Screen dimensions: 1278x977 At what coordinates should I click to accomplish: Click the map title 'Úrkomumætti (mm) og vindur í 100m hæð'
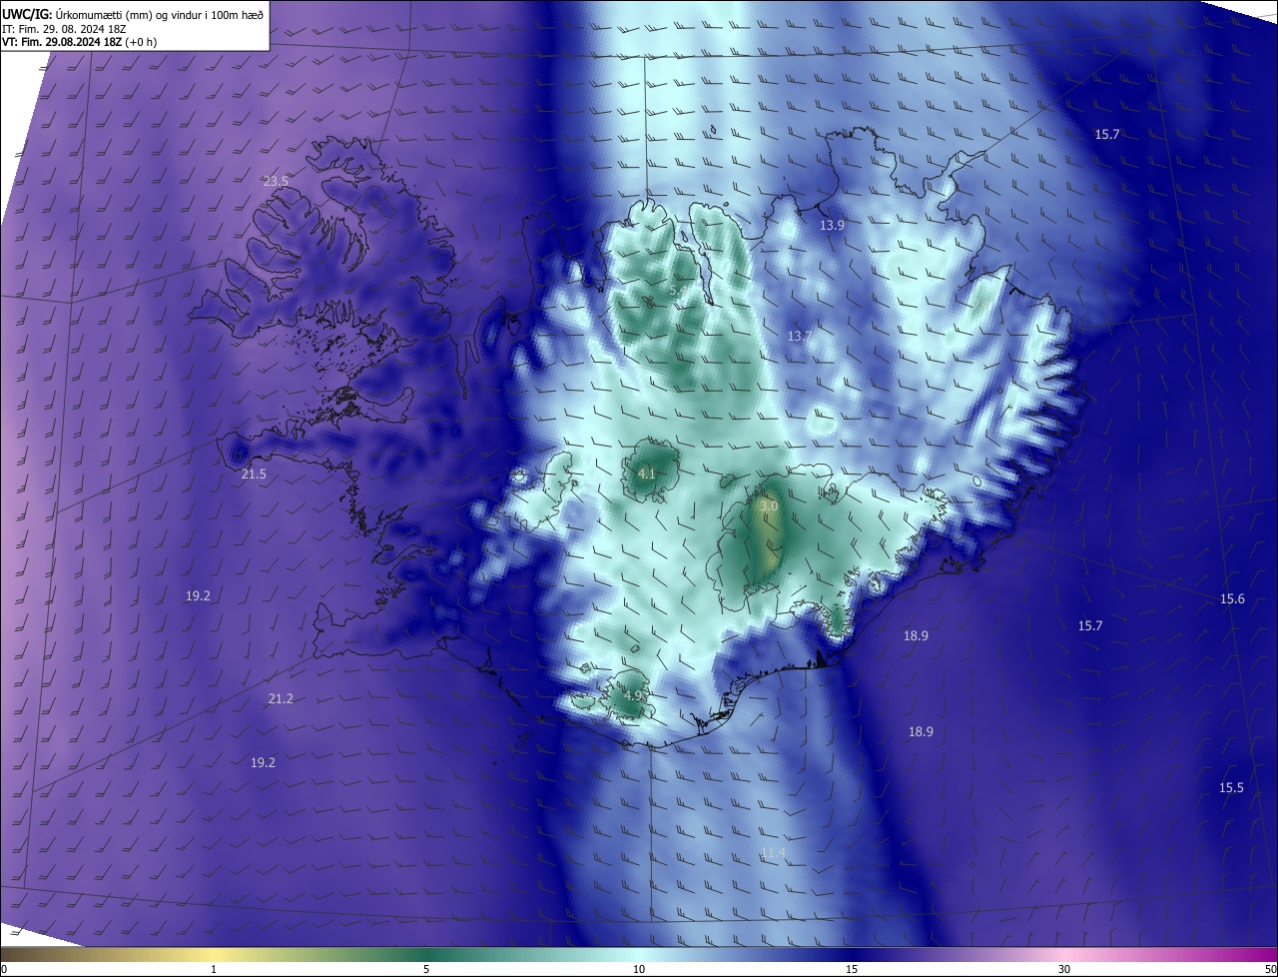click(x=160, y=14)
